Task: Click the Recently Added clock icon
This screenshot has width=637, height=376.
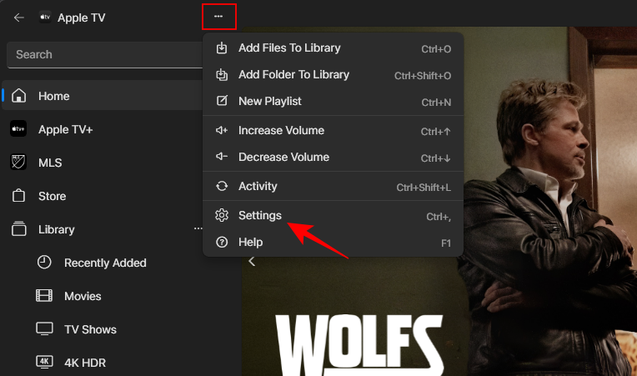Action: pos(44,263)
